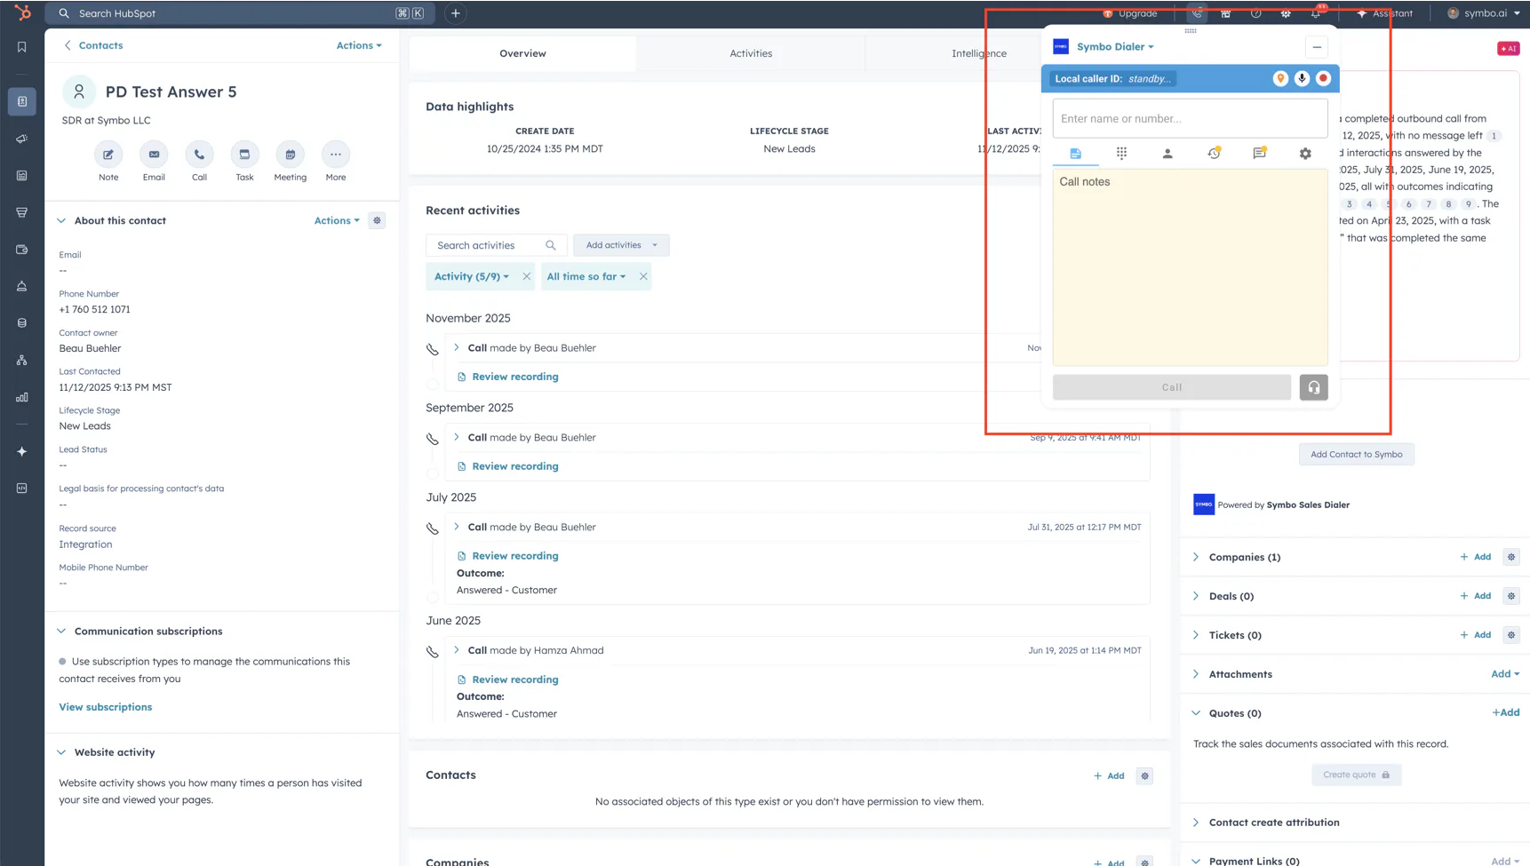Select the dialer contacts person tab
The image size is (1530, 866).
click(1167, 154)
